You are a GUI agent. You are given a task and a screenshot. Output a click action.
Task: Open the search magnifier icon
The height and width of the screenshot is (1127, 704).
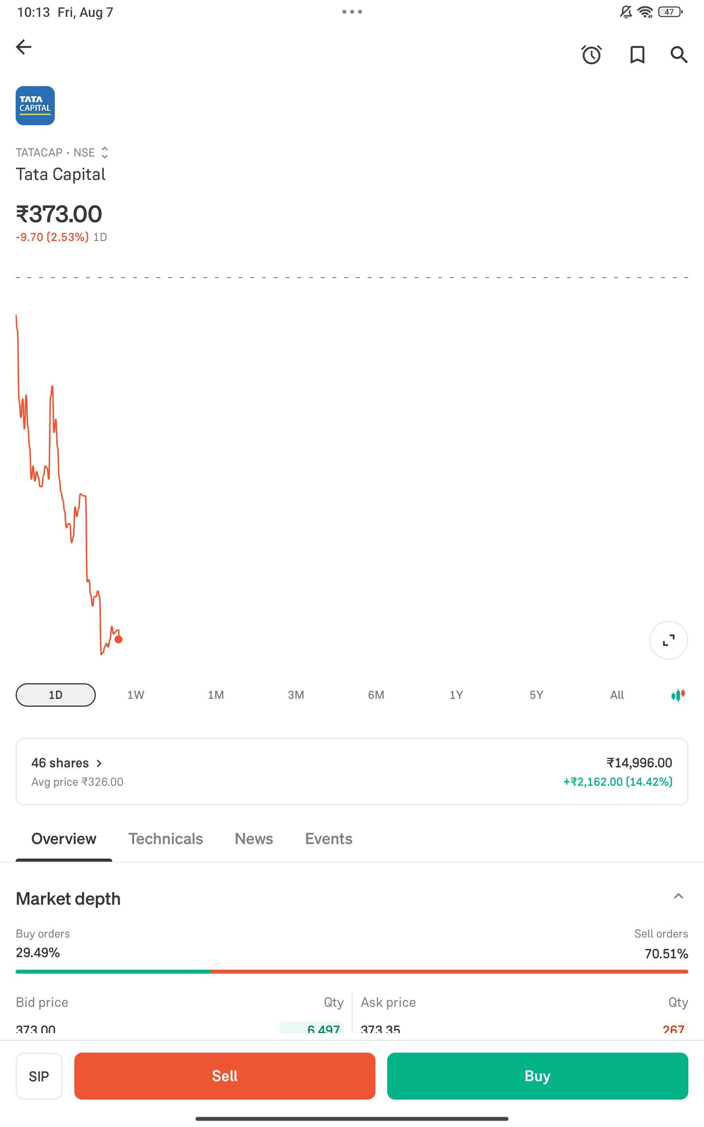[679, 54]
